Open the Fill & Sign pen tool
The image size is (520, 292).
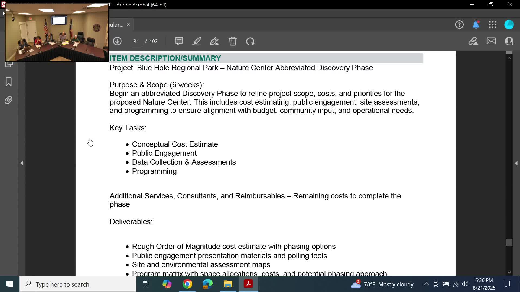coord(214,41)
